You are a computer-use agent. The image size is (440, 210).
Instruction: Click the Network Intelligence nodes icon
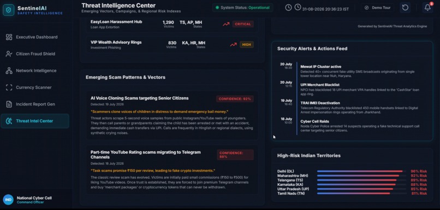coord(9,71)
